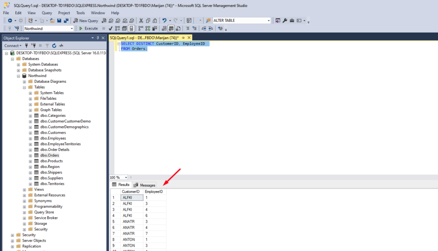Collapse the Tables folder node
438x251 pixels.
click(x=24, y=87)
